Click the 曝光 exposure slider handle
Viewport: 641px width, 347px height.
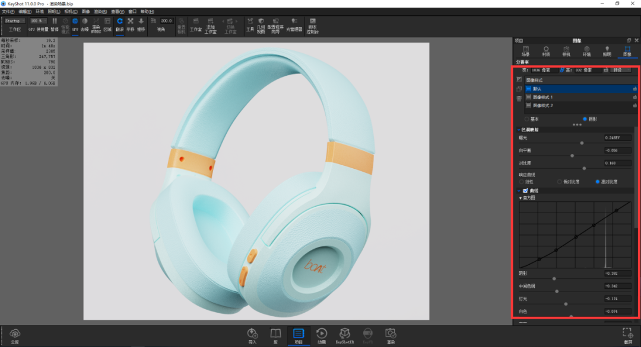(582, 143)
